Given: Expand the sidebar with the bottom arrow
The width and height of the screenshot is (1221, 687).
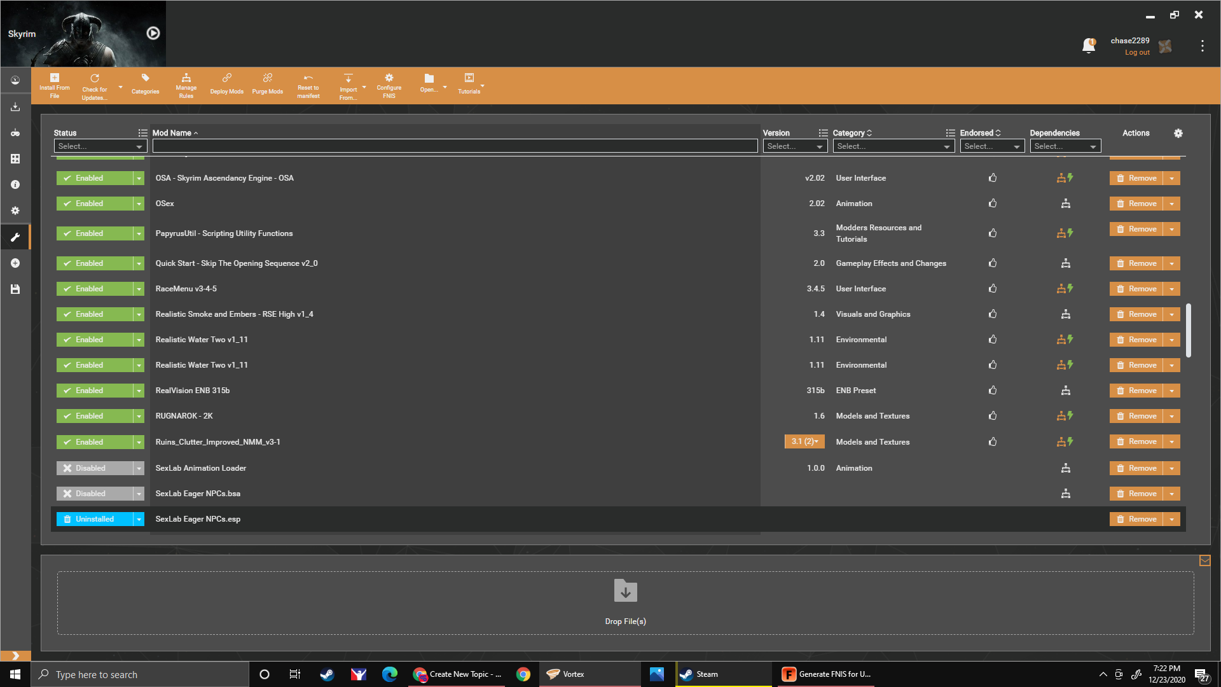Looking at the screenshot, I should pyautogui.click(x=15, y=656).
